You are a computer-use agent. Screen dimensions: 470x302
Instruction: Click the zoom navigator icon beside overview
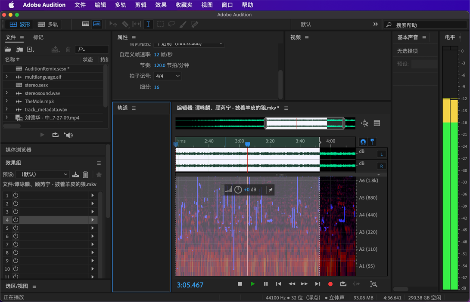click(364, 123)
